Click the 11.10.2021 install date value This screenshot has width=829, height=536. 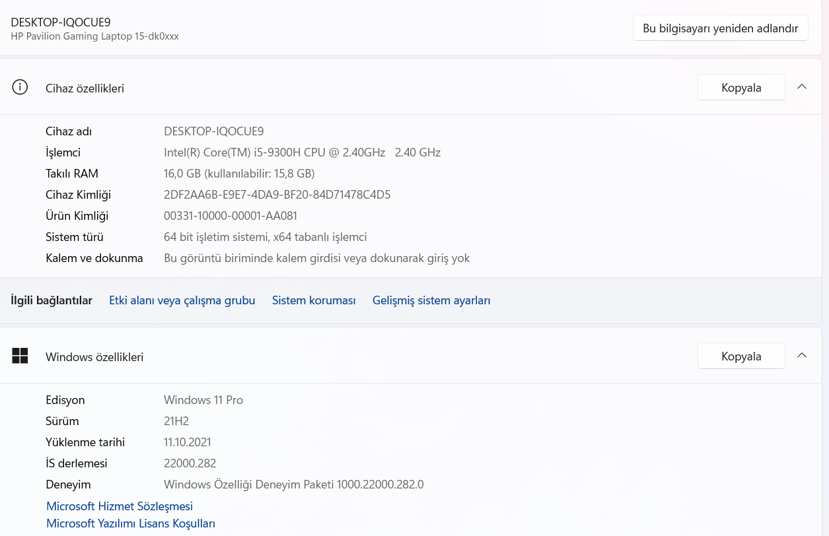pyautogui.click(x=188, y=442)
